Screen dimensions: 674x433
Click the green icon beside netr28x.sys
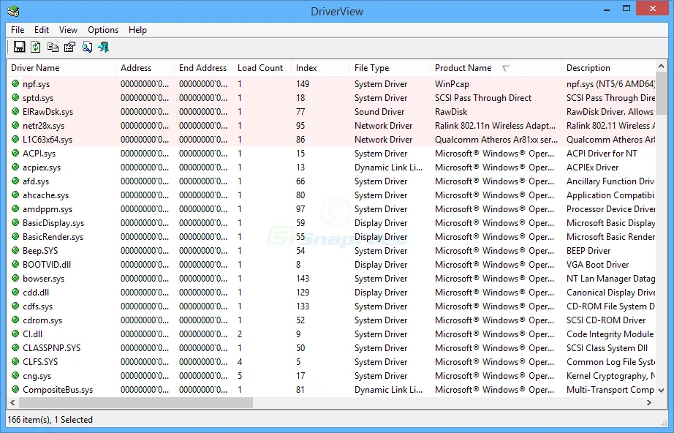[x=15, y=126]
